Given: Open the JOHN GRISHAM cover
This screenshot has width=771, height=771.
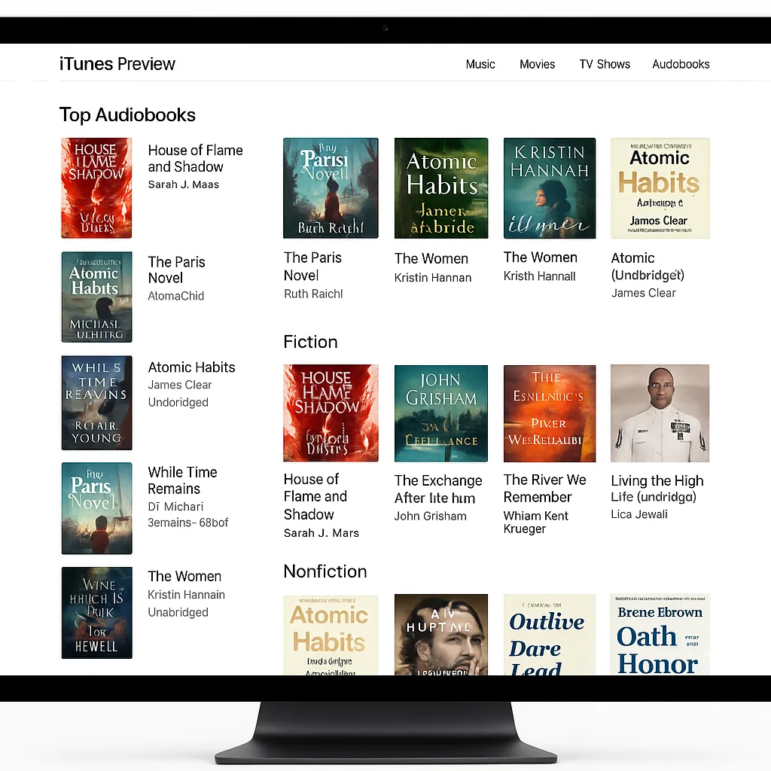Looking at the screenshot, I should (x=441, y=413).
